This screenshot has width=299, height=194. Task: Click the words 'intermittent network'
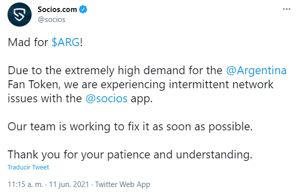coord(221,84)
